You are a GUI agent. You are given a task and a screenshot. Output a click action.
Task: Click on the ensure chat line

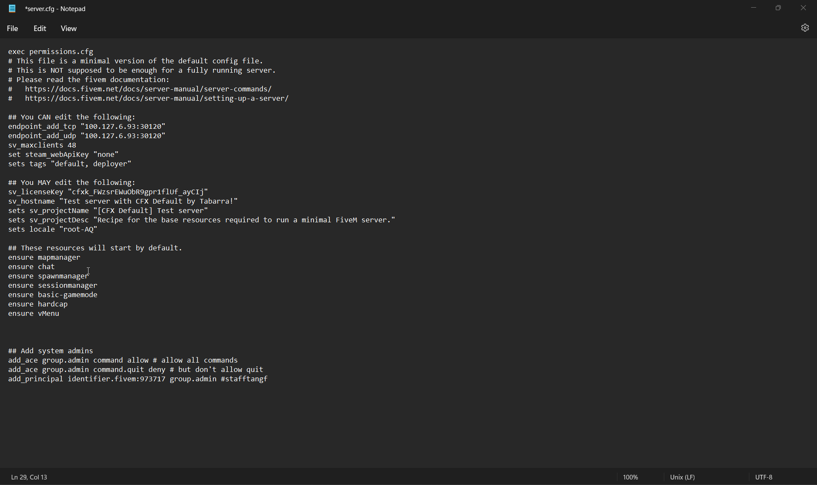(x=31, y=267)
